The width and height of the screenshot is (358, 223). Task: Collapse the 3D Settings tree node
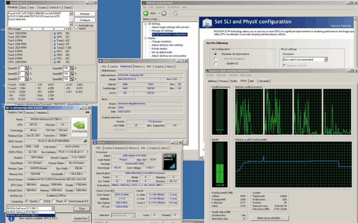click(x=145, y=24)
